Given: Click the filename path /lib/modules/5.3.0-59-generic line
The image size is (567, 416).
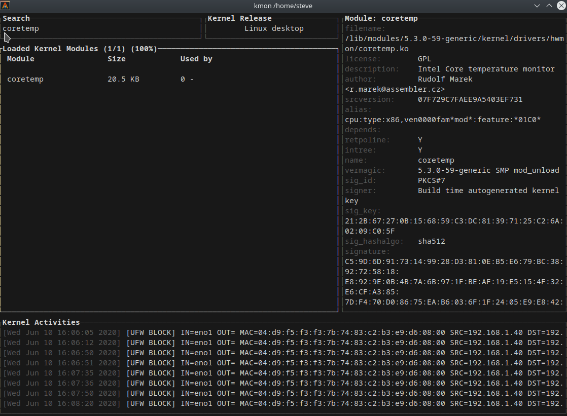Looking at the screenshot, I should 454,39.
